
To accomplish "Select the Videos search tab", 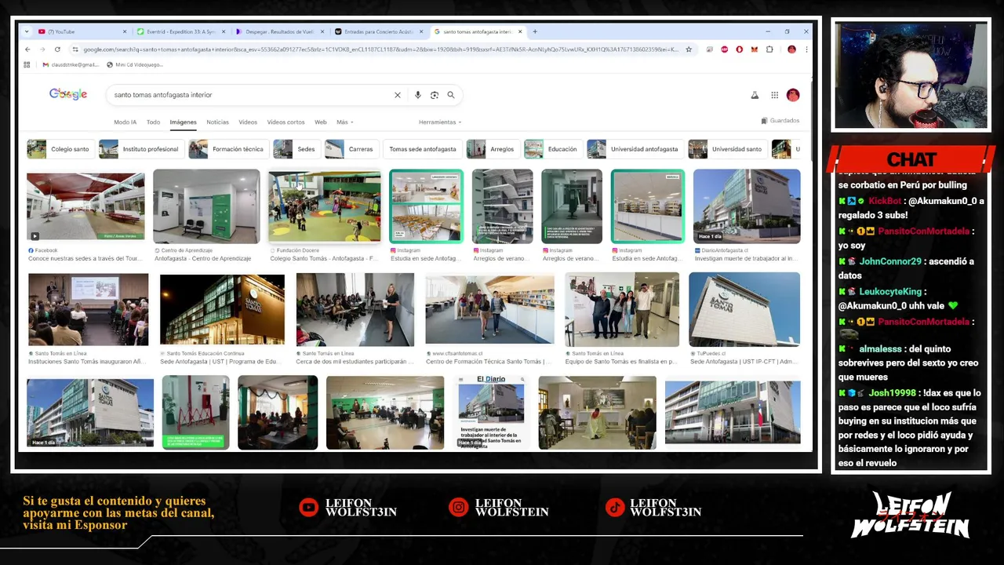I will click(x=248, y=122).
